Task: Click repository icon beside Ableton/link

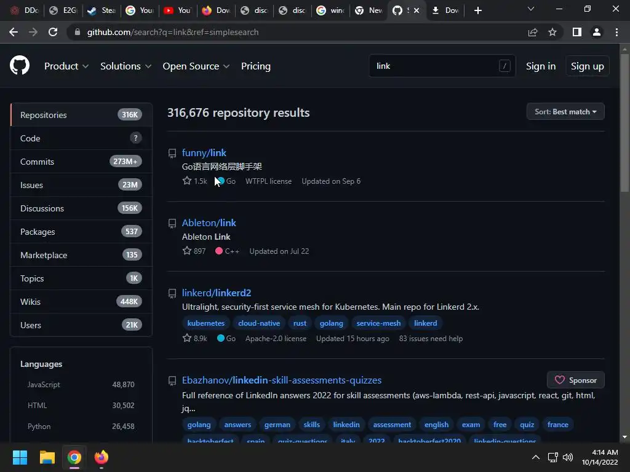Action: tap(172, 224)
